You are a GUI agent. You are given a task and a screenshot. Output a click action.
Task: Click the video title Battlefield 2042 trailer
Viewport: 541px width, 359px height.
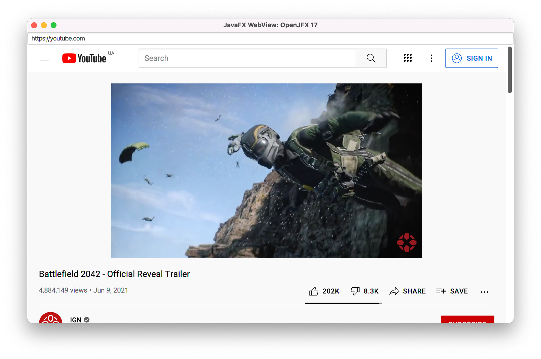pos(114,274)
